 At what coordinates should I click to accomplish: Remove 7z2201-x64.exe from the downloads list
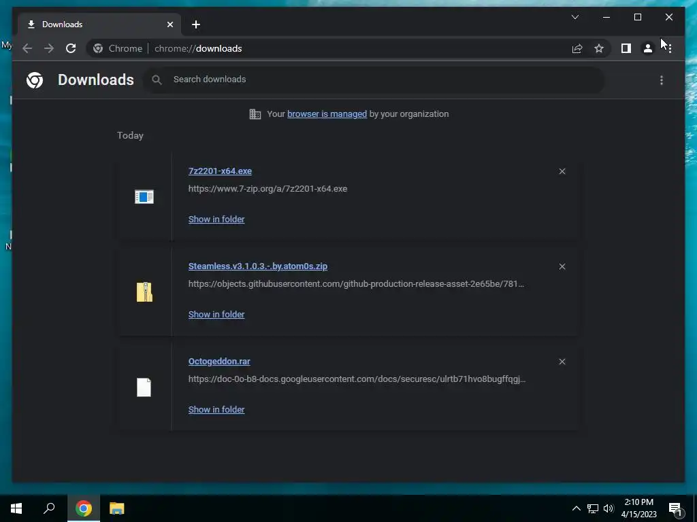562,171
